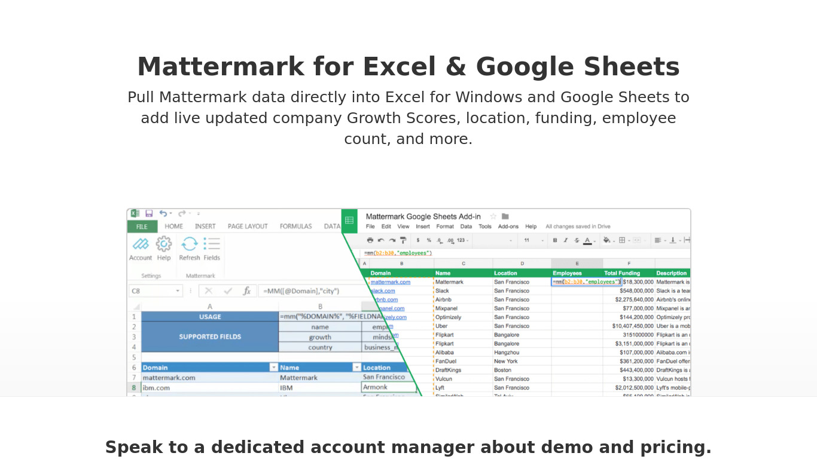
Task: Click the Excel formula bar with =MM([@Domain],"city")
Action: pos(311,291)
